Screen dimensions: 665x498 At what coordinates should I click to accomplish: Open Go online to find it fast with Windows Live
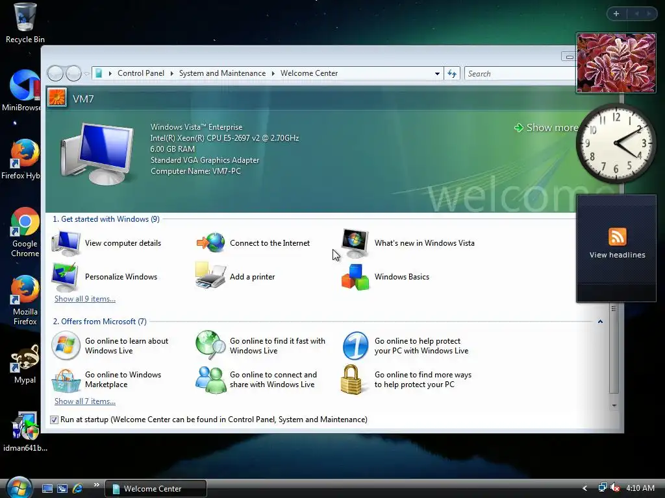point(260,346)
